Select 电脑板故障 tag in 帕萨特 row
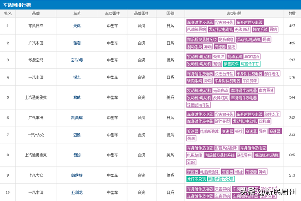The image size is (301, 201). [209, 172]
